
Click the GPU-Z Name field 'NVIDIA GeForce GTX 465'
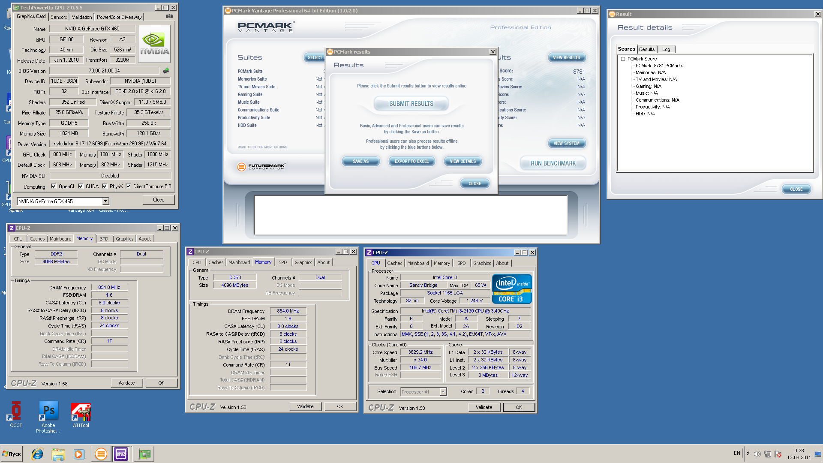coord(92,29)
